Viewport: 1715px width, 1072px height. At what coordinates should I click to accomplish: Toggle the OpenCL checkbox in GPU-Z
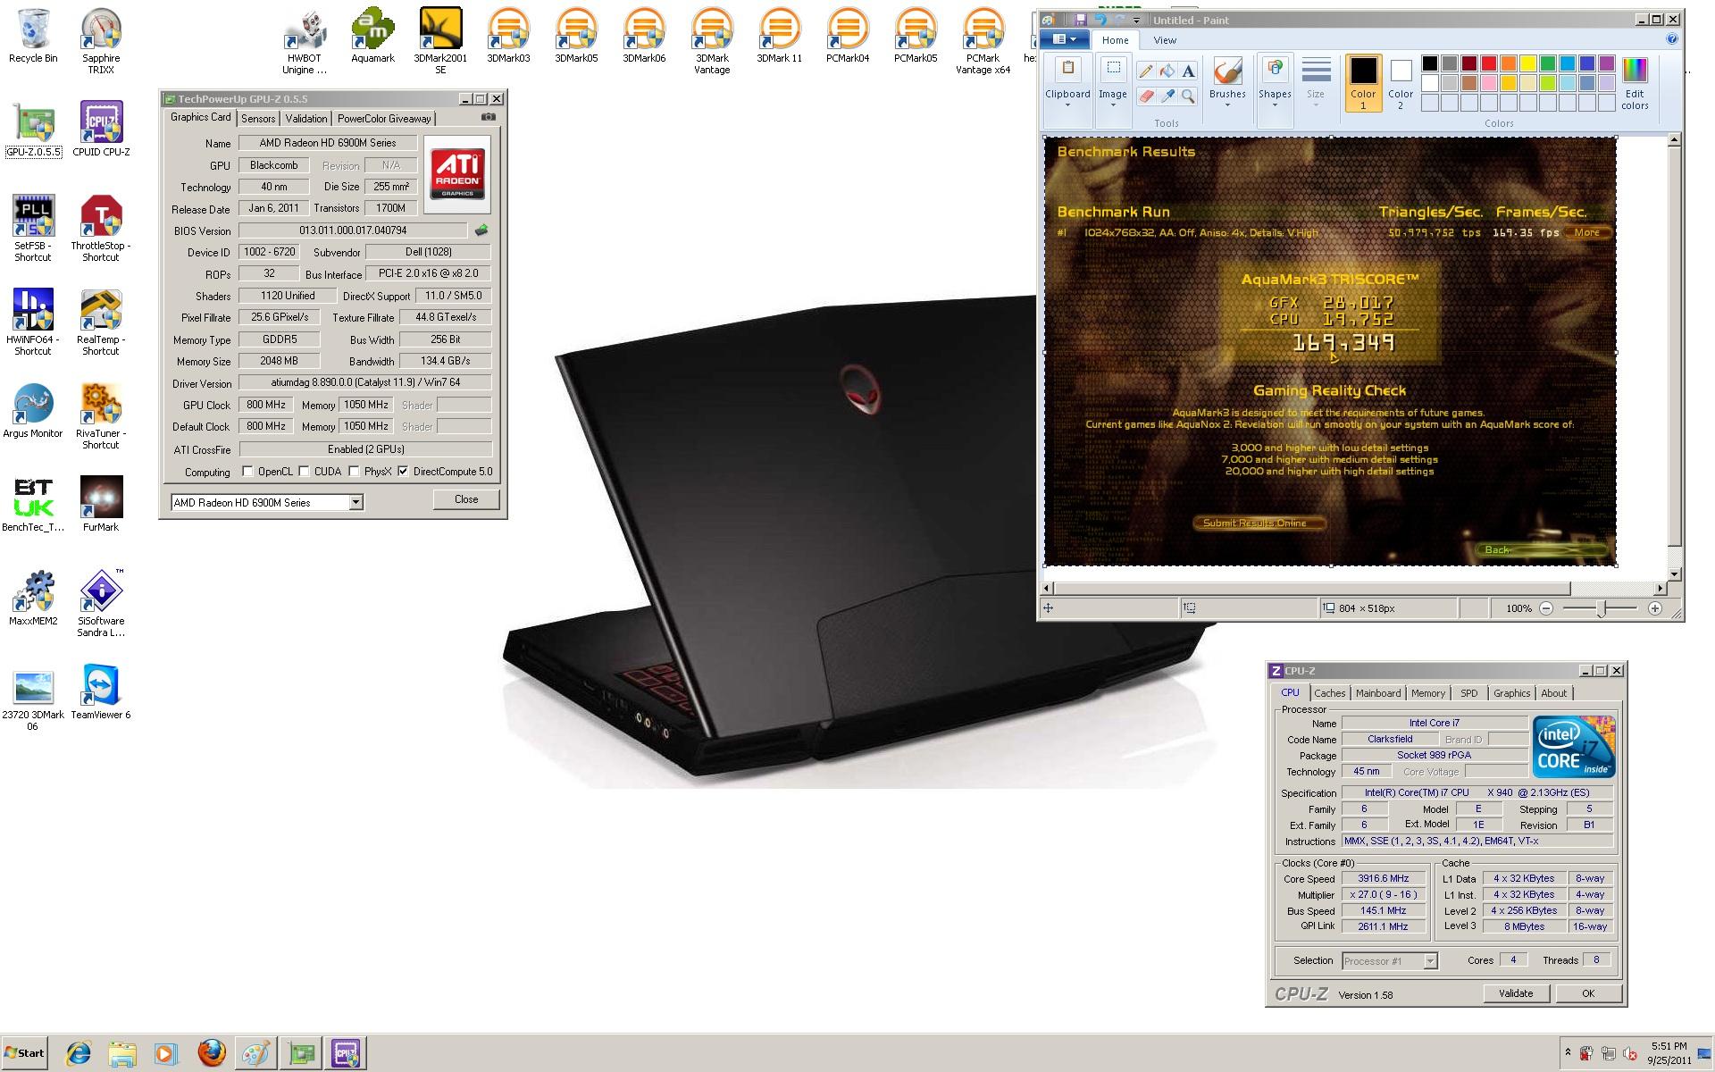click(x=248, y=472)
